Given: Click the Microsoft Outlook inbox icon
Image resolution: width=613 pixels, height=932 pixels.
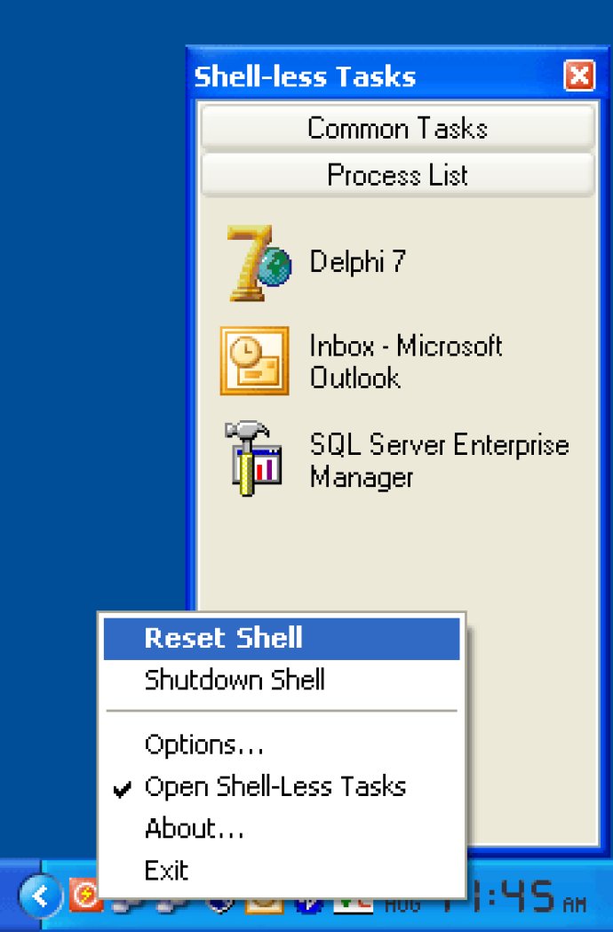Looking at the screenshot, I should 254,360.
